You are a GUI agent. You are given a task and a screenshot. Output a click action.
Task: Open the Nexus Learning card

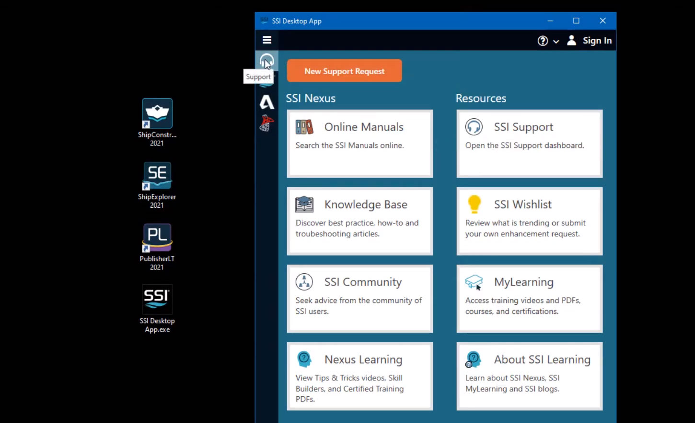[x=359, y=376]
